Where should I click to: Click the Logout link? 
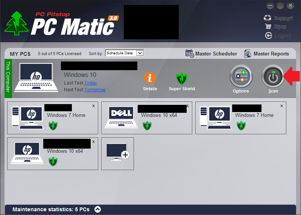[283, 35]
